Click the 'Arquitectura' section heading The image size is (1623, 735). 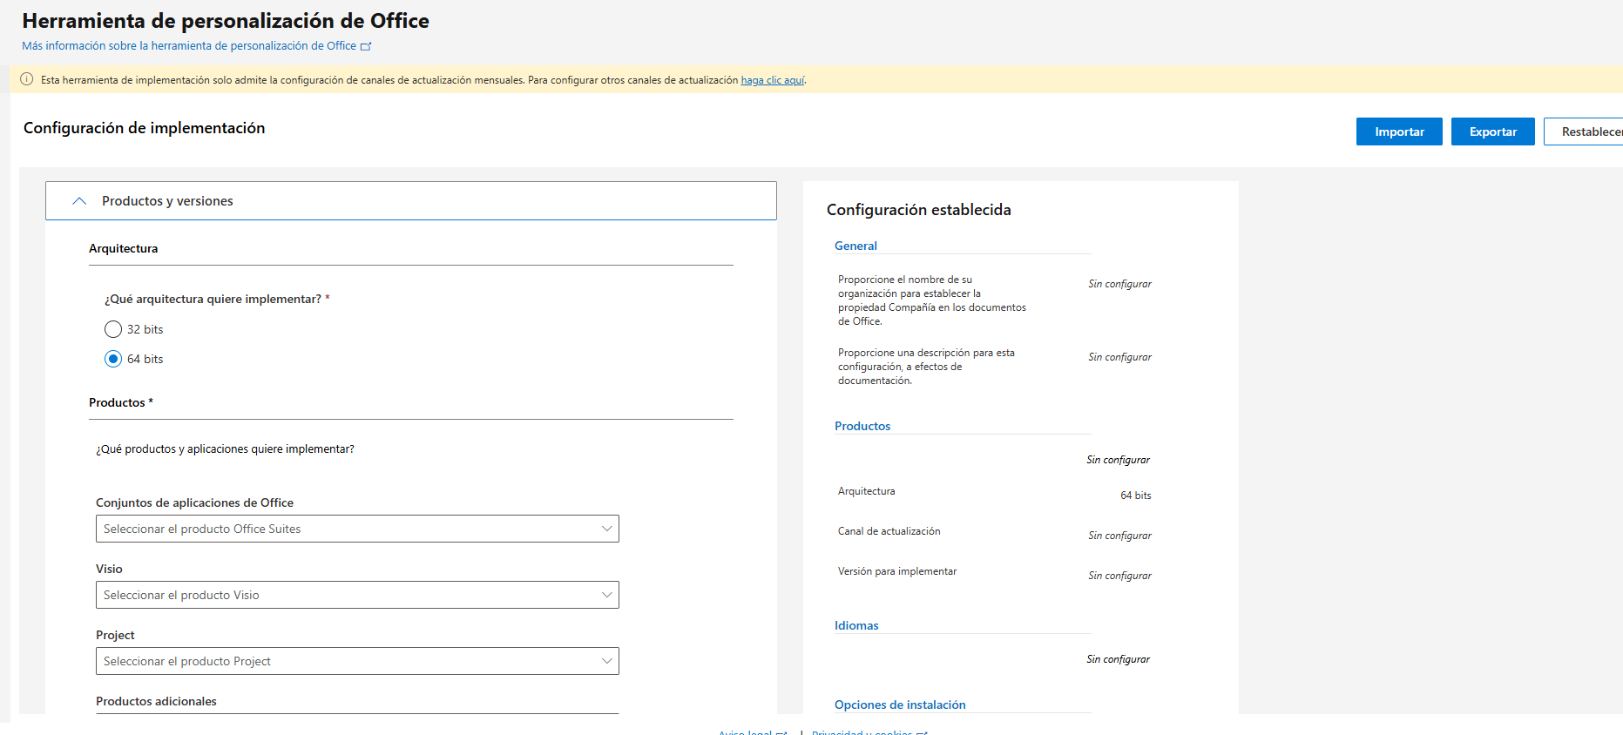click(x=124, y=248)
